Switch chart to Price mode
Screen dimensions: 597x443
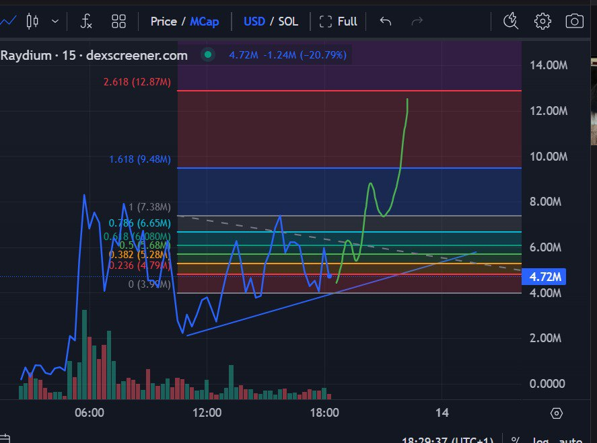pyautogui.click(x=164, y=22)
